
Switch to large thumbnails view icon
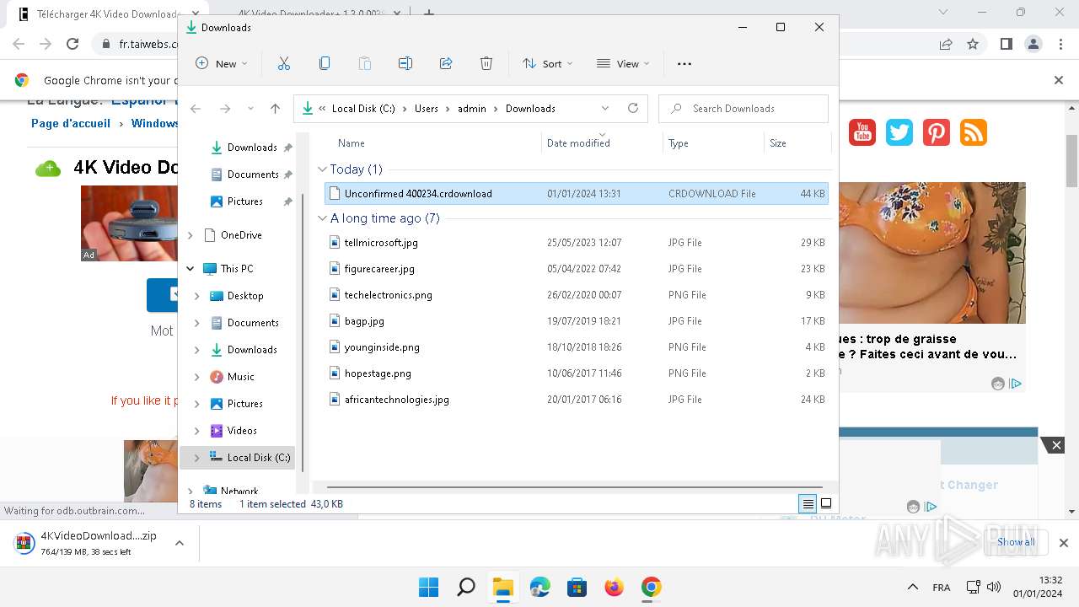click(x=826, y=504)
